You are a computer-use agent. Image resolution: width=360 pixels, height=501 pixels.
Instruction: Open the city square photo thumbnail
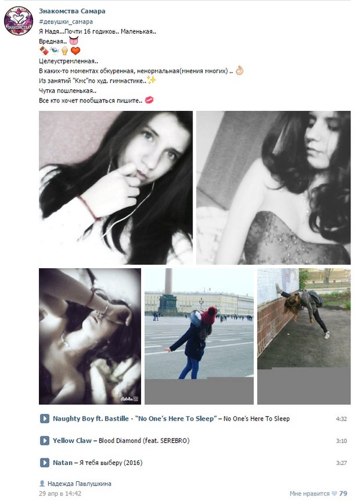pyautogui.click(x=199, y=336)
